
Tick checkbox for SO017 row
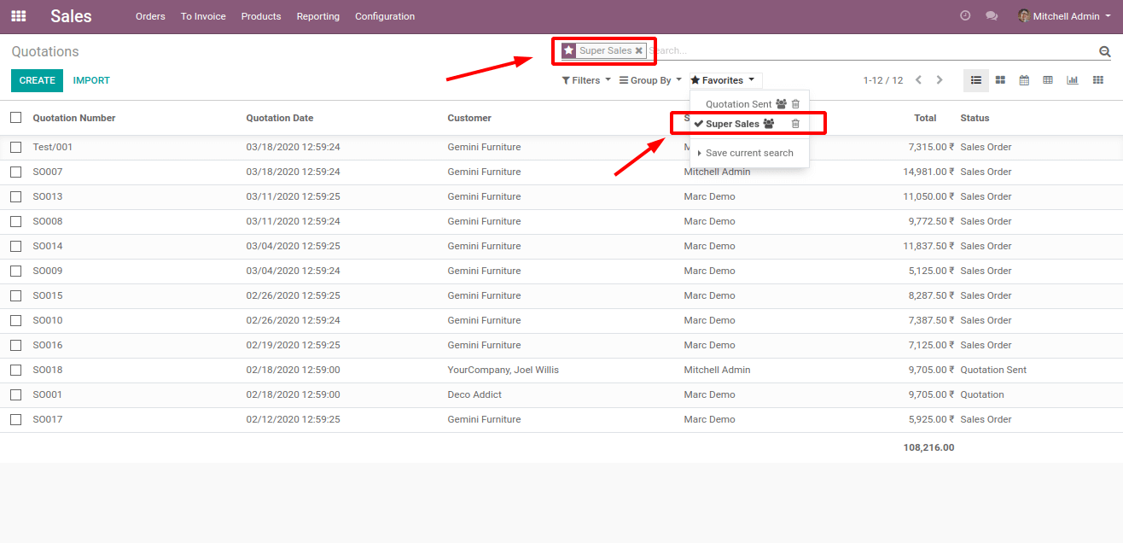pos(15,419)
